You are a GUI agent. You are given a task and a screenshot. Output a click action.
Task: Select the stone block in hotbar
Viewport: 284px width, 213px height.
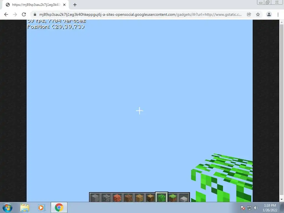[x=95, y=197]
